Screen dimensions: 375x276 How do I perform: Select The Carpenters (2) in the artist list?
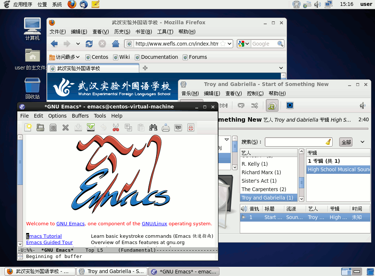pyautogui.click(x=269, y=189)
